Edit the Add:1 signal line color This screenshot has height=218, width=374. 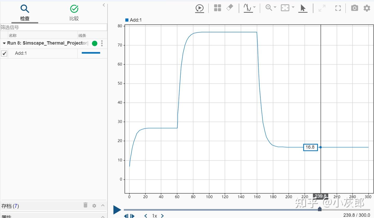[91, 53]
